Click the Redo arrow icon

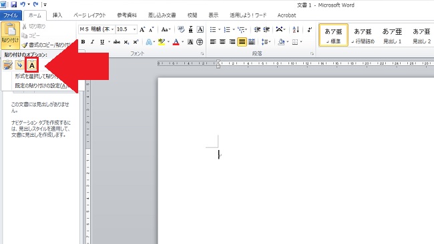[35, 5]
